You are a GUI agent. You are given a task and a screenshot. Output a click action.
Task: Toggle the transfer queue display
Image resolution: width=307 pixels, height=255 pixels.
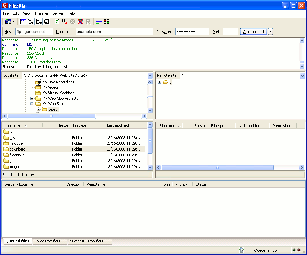pyautogui.click(x=47, y=22)
